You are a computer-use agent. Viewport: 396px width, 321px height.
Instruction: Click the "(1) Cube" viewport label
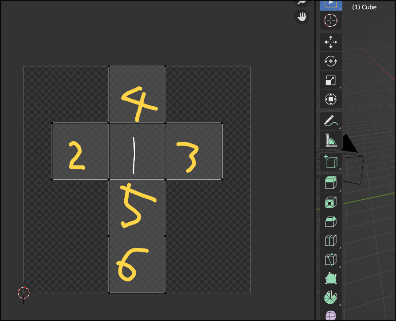[x=364, y=7]
